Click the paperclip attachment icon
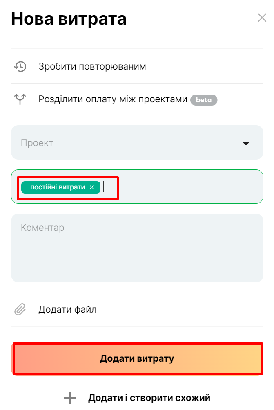This screenshot has width=274, height=410. click(20, 309)
